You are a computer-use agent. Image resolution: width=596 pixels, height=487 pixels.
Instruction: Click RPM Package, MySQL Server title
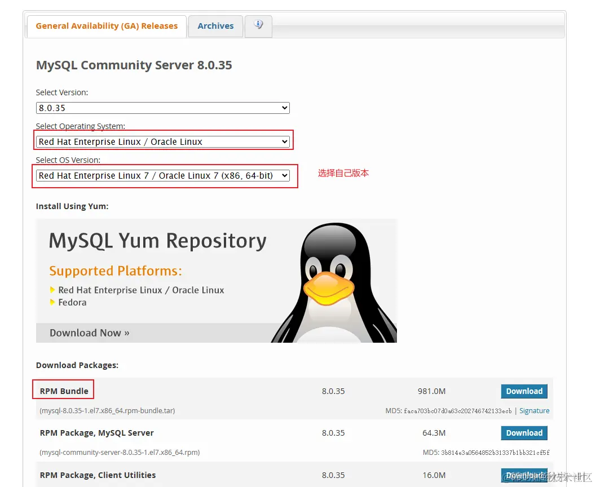click(x=96, y=433)
